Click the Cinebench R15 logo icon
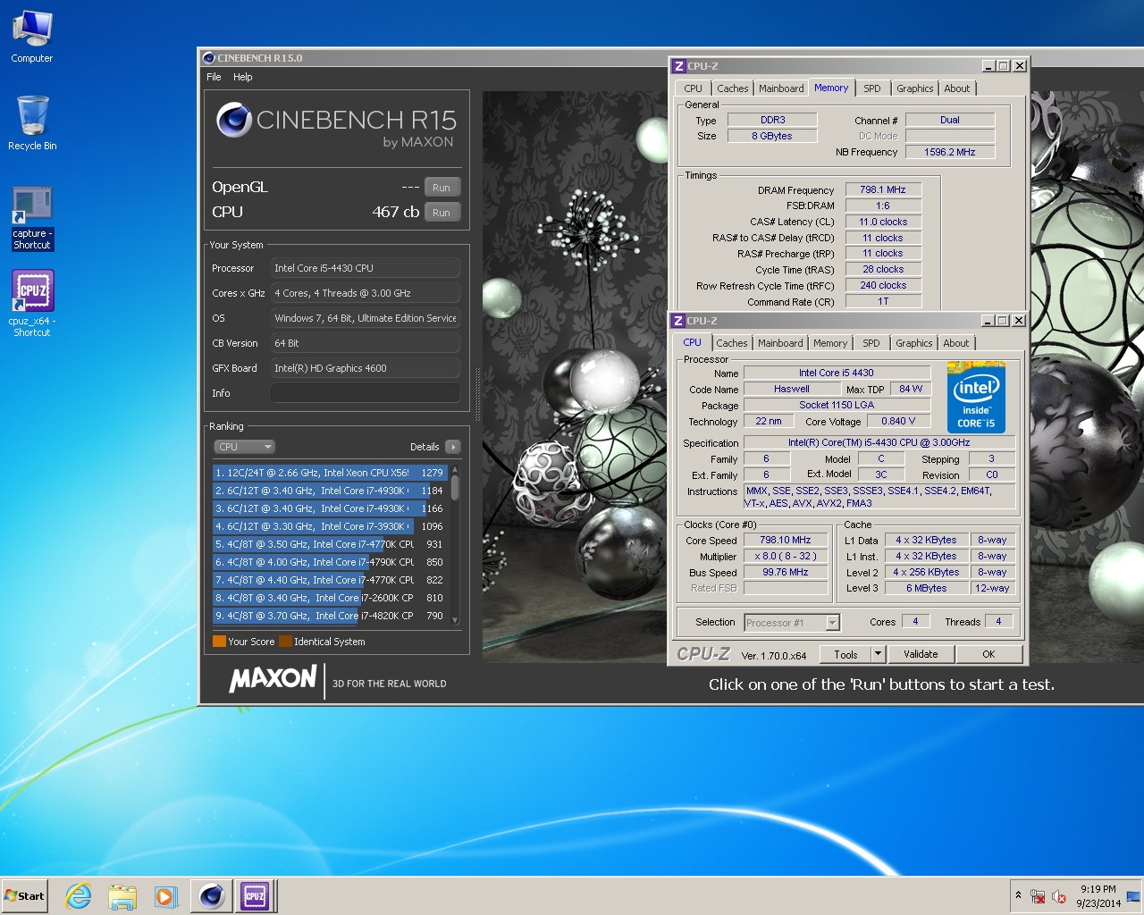Viewport: 1144px width, 915px height. [x=234, y=120]
